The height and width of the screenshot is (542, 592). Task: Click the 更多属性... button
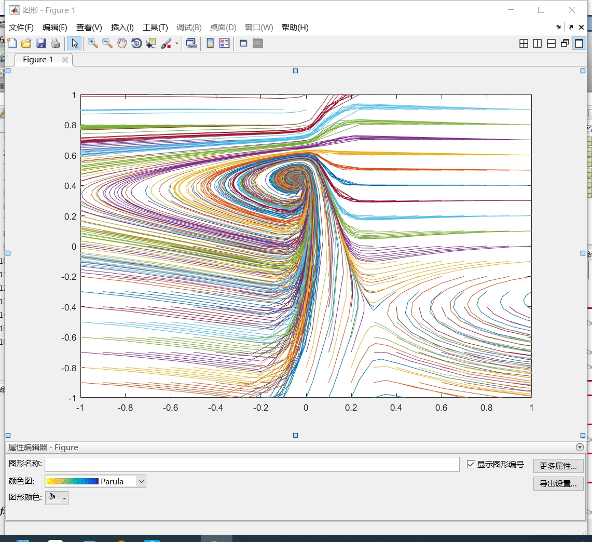(x=558, y=466)
